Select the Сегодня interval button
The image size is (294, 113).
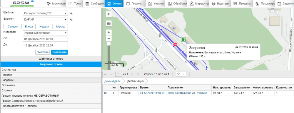(x=13, y=27)
